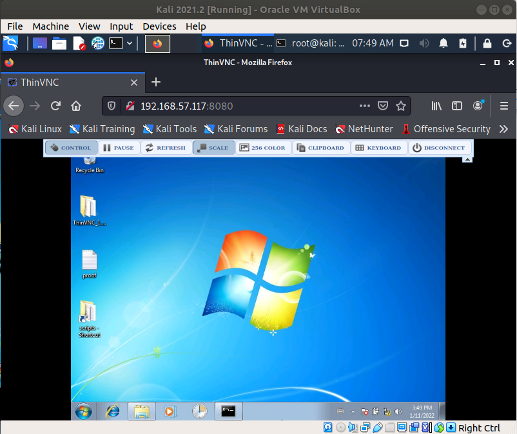Toggle the ThinVNC Scale option
Image resolution: width=517 pixels, height=434 pixels.
click(x=213, y=148)
